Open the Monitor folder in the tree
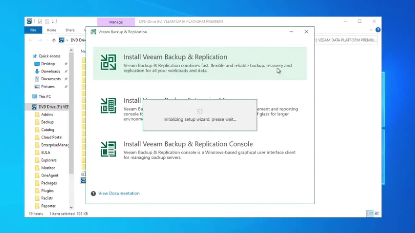Image resolution: width=415 pixels, height=233 pixels. point(48,168)
